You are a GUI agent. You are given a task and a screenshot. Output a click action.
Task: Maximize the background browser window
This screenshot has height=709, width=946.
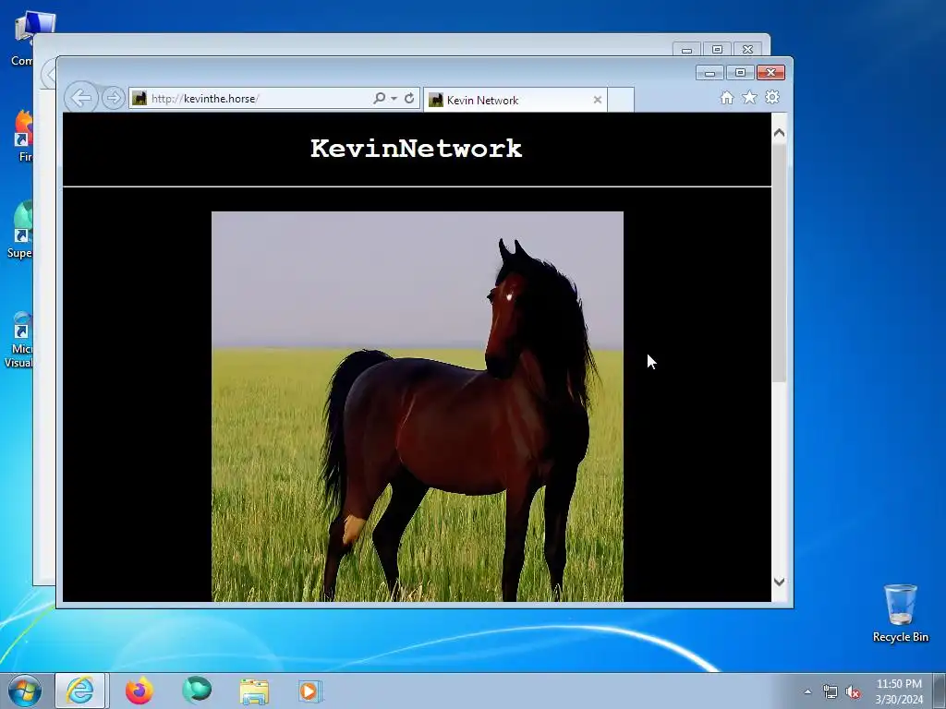717,50
